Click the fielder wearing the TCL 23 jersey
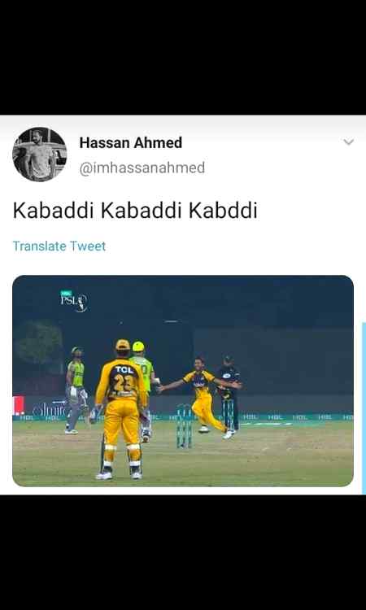This screenshot has height=610, width=366. pos(121,409)
